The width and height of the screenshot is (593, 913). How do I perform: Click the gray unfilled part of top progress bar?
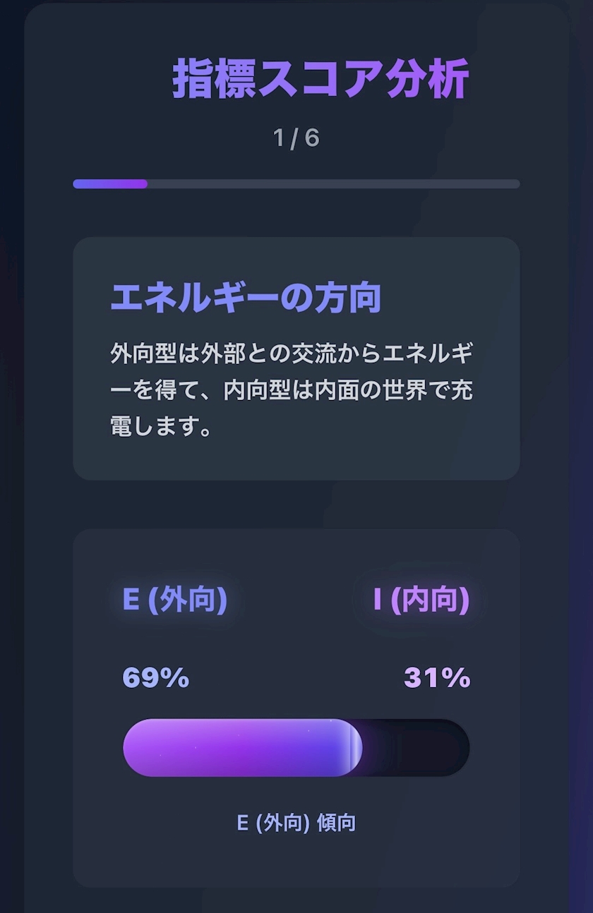tap(333, 184)
